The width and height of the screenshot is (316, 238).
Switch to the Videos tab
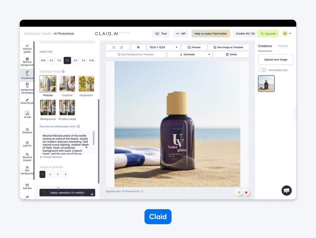[x=283, y=46]
